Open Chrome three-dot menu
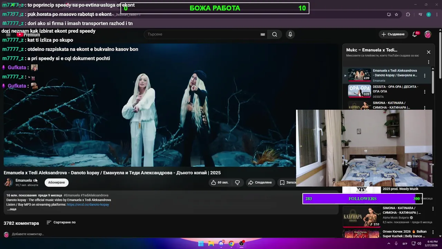 pos(436,15)
